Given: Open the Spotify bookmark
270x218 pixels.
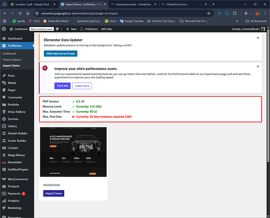Looking at the screenshot, I should tap(19, 21).
